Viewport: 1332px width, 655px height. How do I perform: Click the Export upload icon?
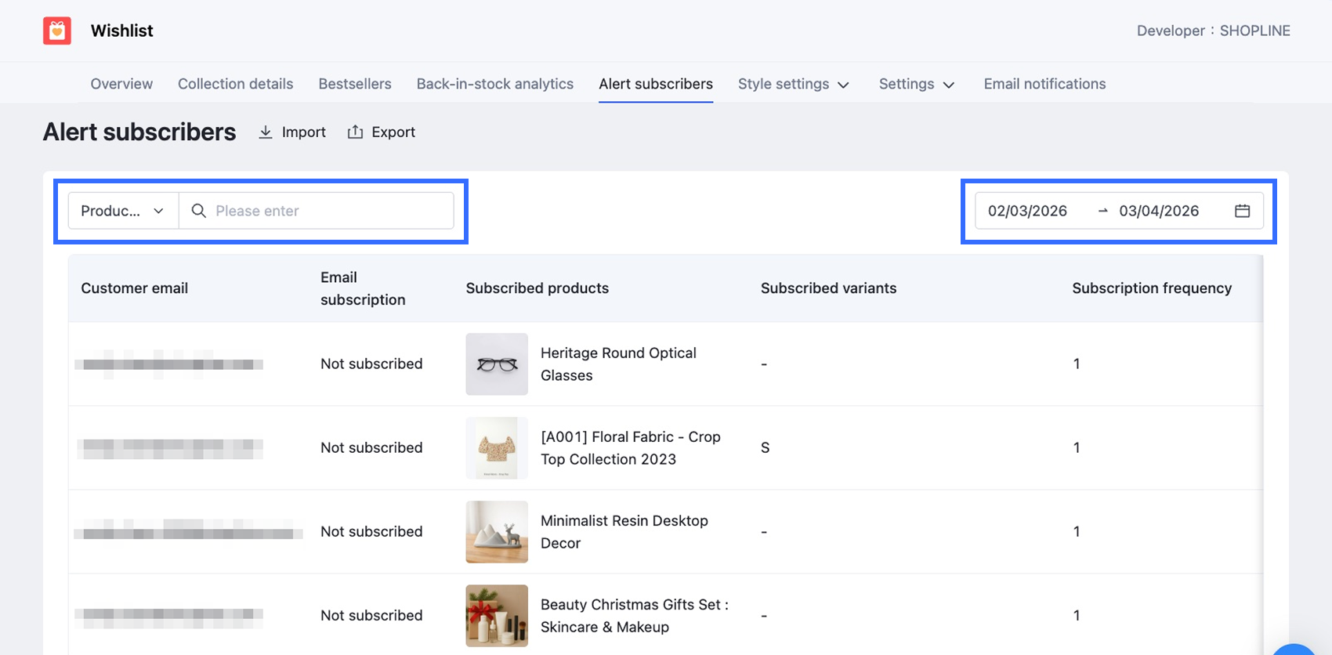coord(355,132)
